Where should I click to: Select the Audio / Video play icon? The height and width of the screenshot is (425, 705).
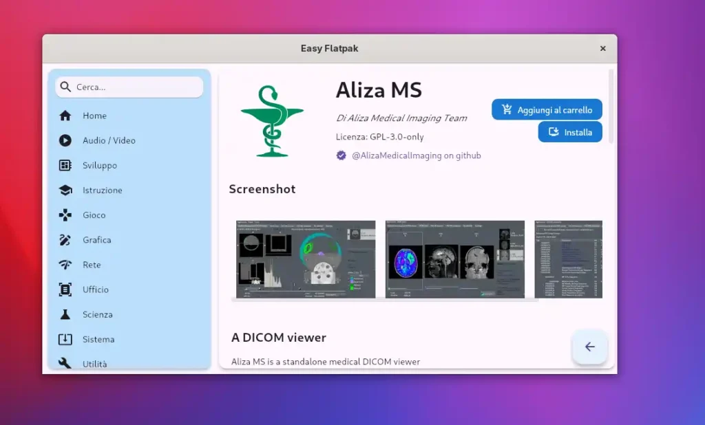point(65,140)
